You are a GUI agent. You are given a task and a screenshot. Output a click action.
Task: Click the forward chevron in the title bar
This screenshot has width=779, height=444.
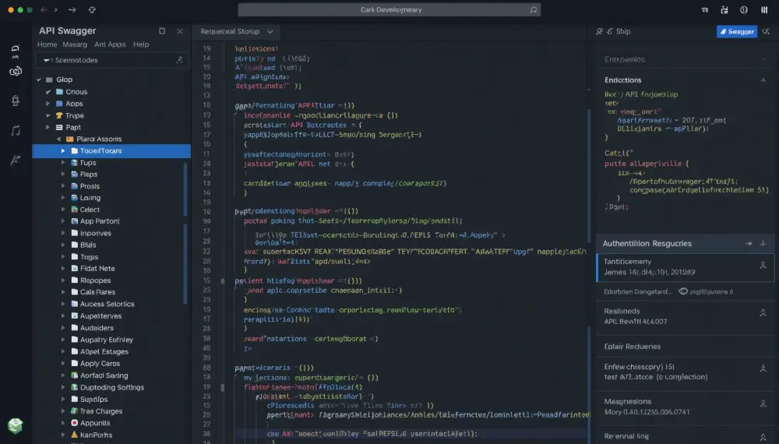[55, 9]
